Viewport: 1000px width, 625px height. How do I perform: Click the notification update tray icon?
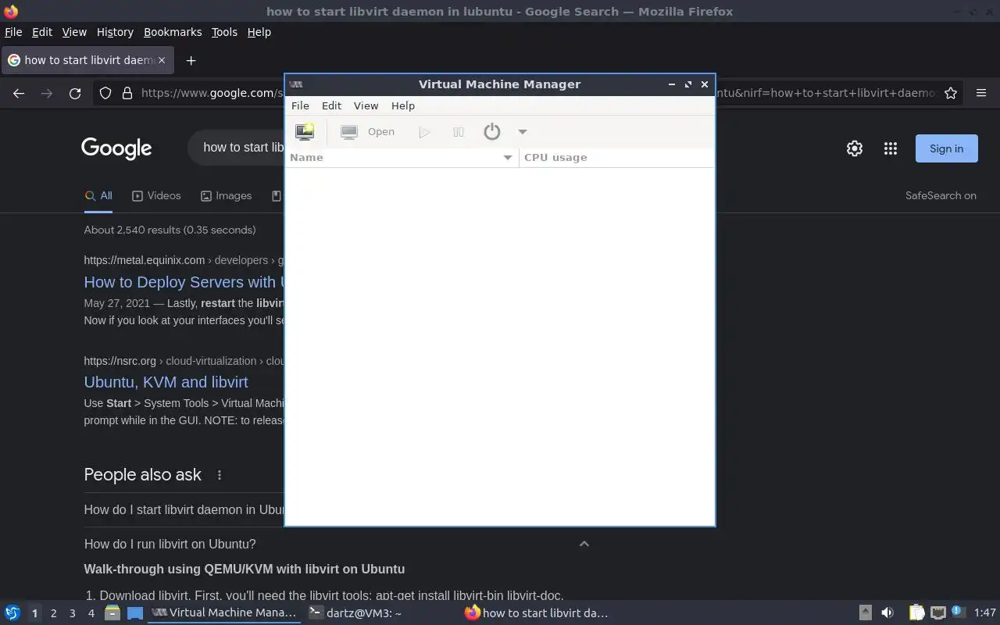click(x=958, y=612)
